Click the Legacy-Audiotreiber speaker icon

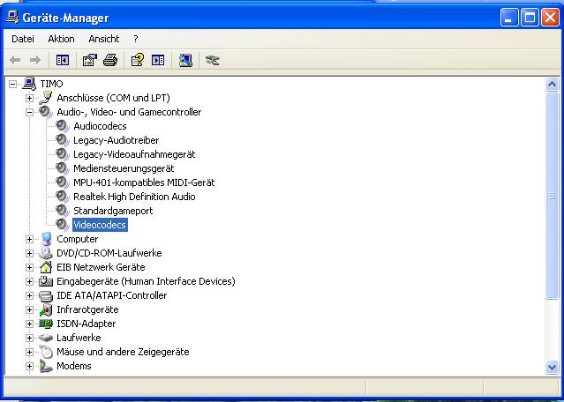(x=63, y=140)
